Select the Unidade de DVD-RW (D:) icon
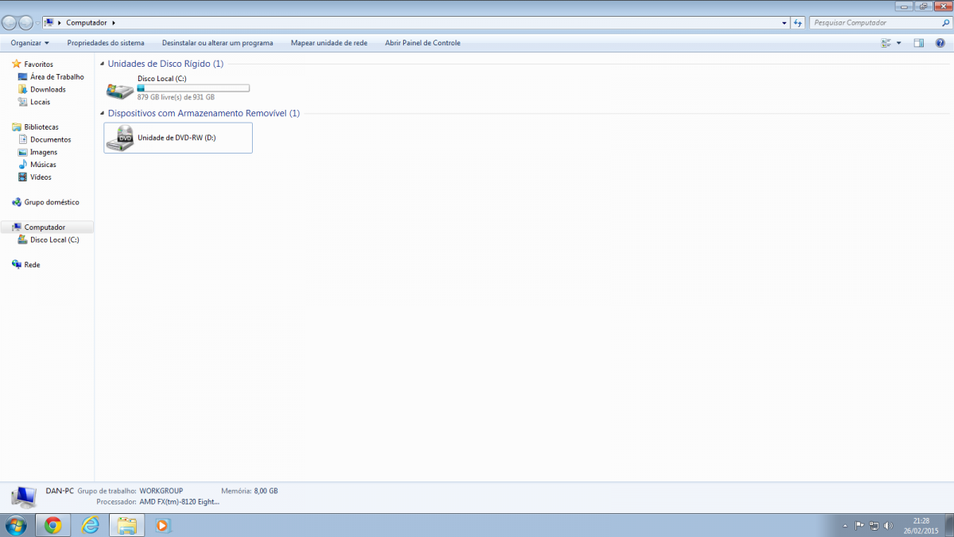The height and width of the screenshot is (537, 954). pos(120,138)
